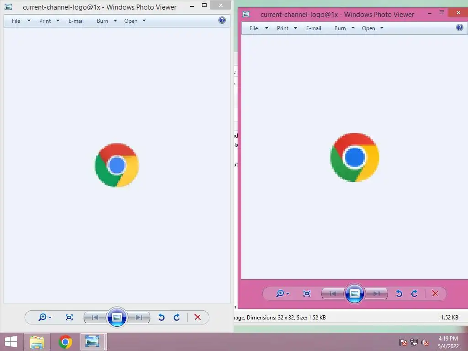Go to previous image in pink viewer
Image resolution: width=468 pixels, height=351 pixels.
tap(333, 294)
